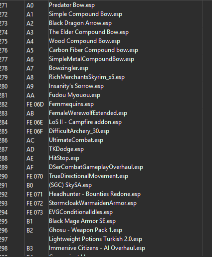This screenshot has height=257, width=212.
Task: Click RichMerchantsSkyrim_x5.esp entry
Action: [87, 77]
